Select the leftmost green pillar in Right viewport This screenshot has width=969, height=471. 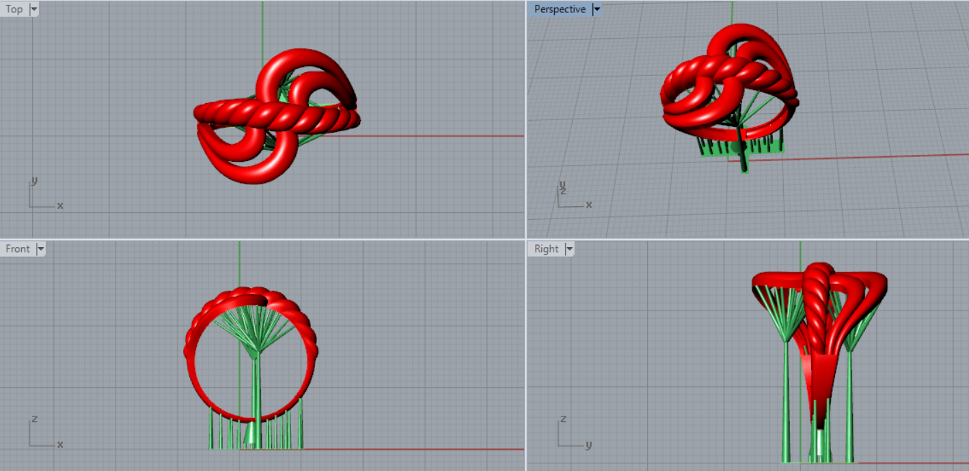[786, 410]
